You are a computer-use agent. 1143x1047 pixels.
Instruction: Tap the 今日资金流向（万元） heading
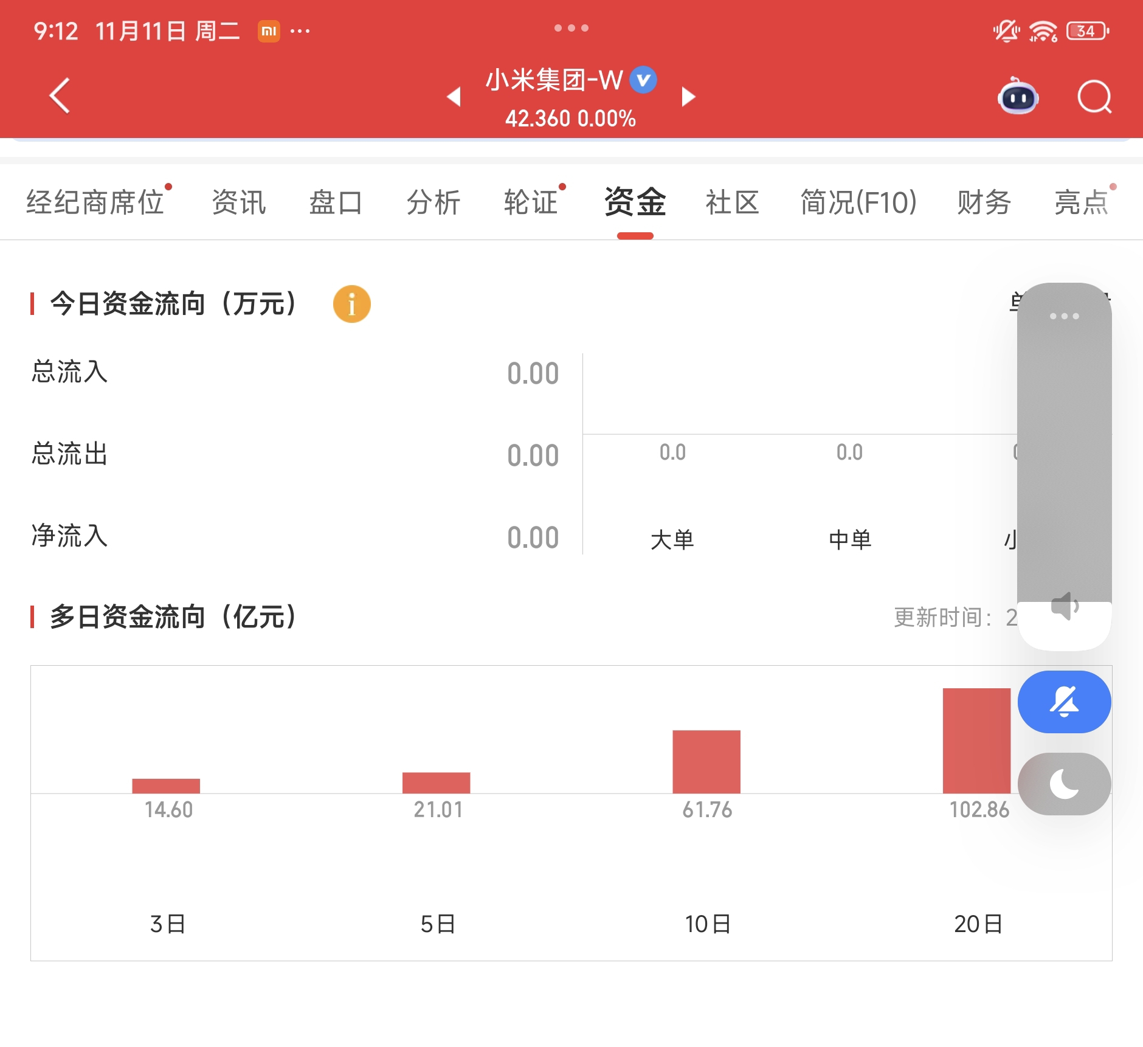173,304
